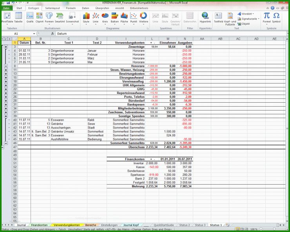290x232 pixels.
Task: Open ClipArt insertion
Action: [x=39, y=18]
